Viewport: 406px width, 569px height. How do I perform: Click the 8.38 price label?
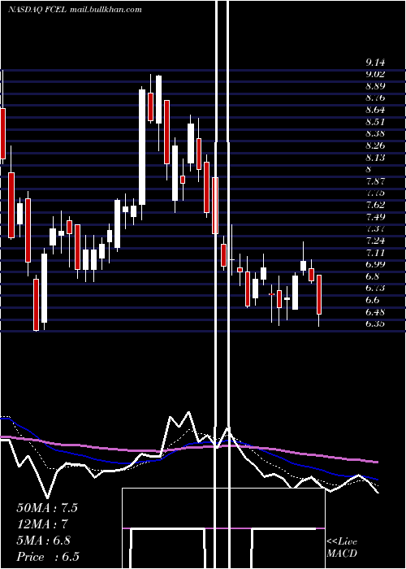coord(375,133)
